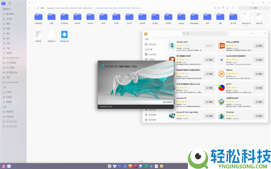Focus the file manager search box
The image size is (271, 169).
[253, 8]
